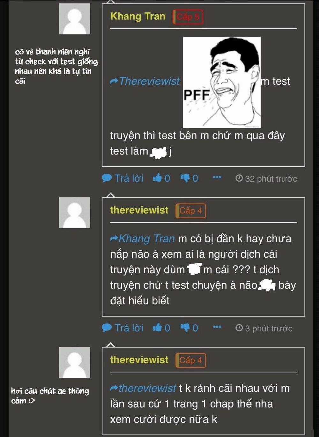Click the Thereviewist mention in Khang Tran's comment
The width and height of the screenshot is (319, 437).
tap(149, 81)
